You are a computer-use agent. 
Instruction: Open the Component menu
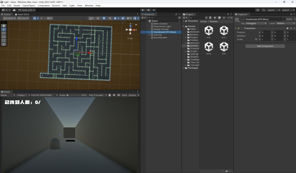click(x=43, y=5)
